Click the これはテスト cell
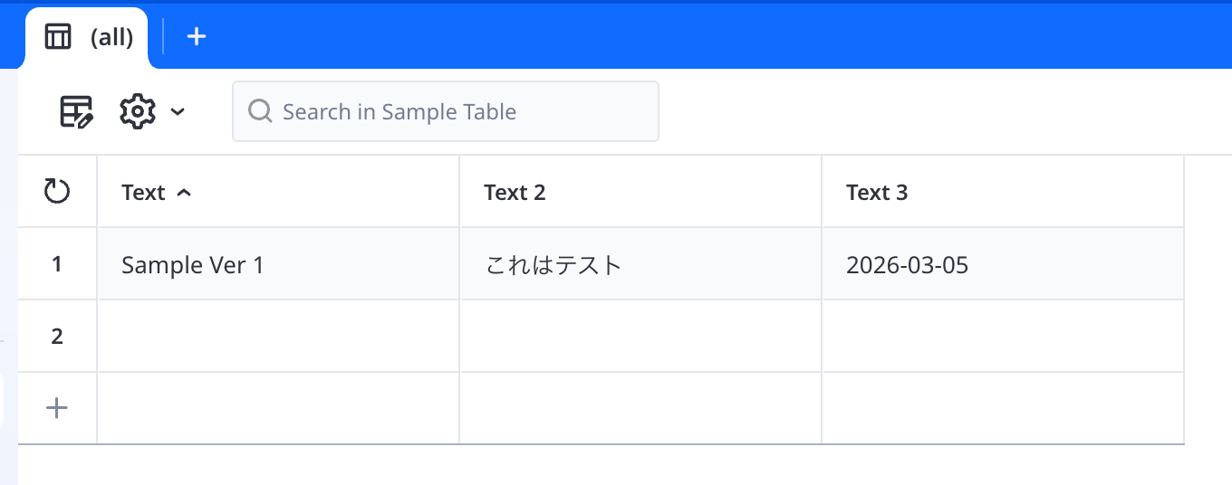The image size is (1232, 485). (x=640, y=264)
